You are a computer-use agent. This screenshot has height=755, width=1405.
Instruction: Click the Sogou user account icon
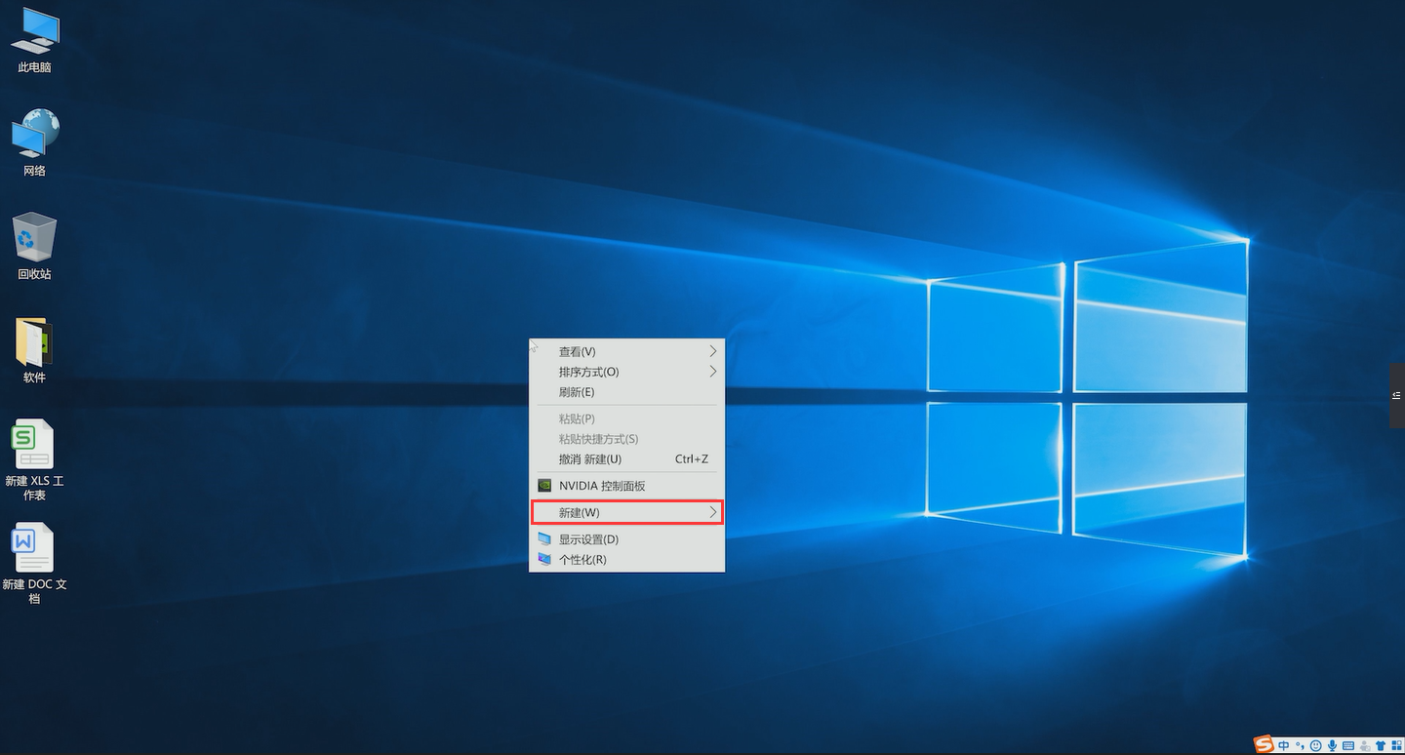coord(1365,745)
